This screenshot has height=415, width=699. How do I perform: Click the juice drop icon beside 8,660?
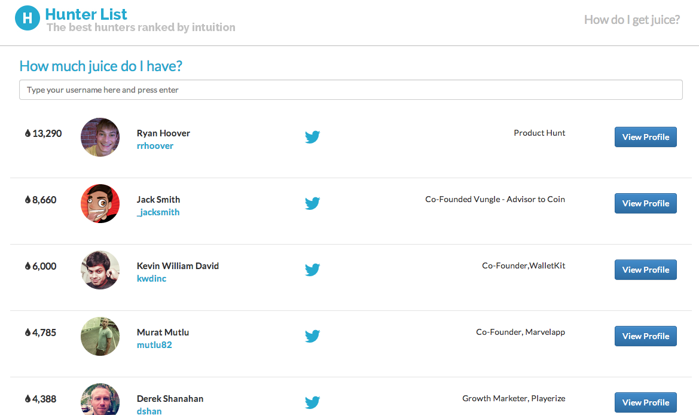[28, 200]
